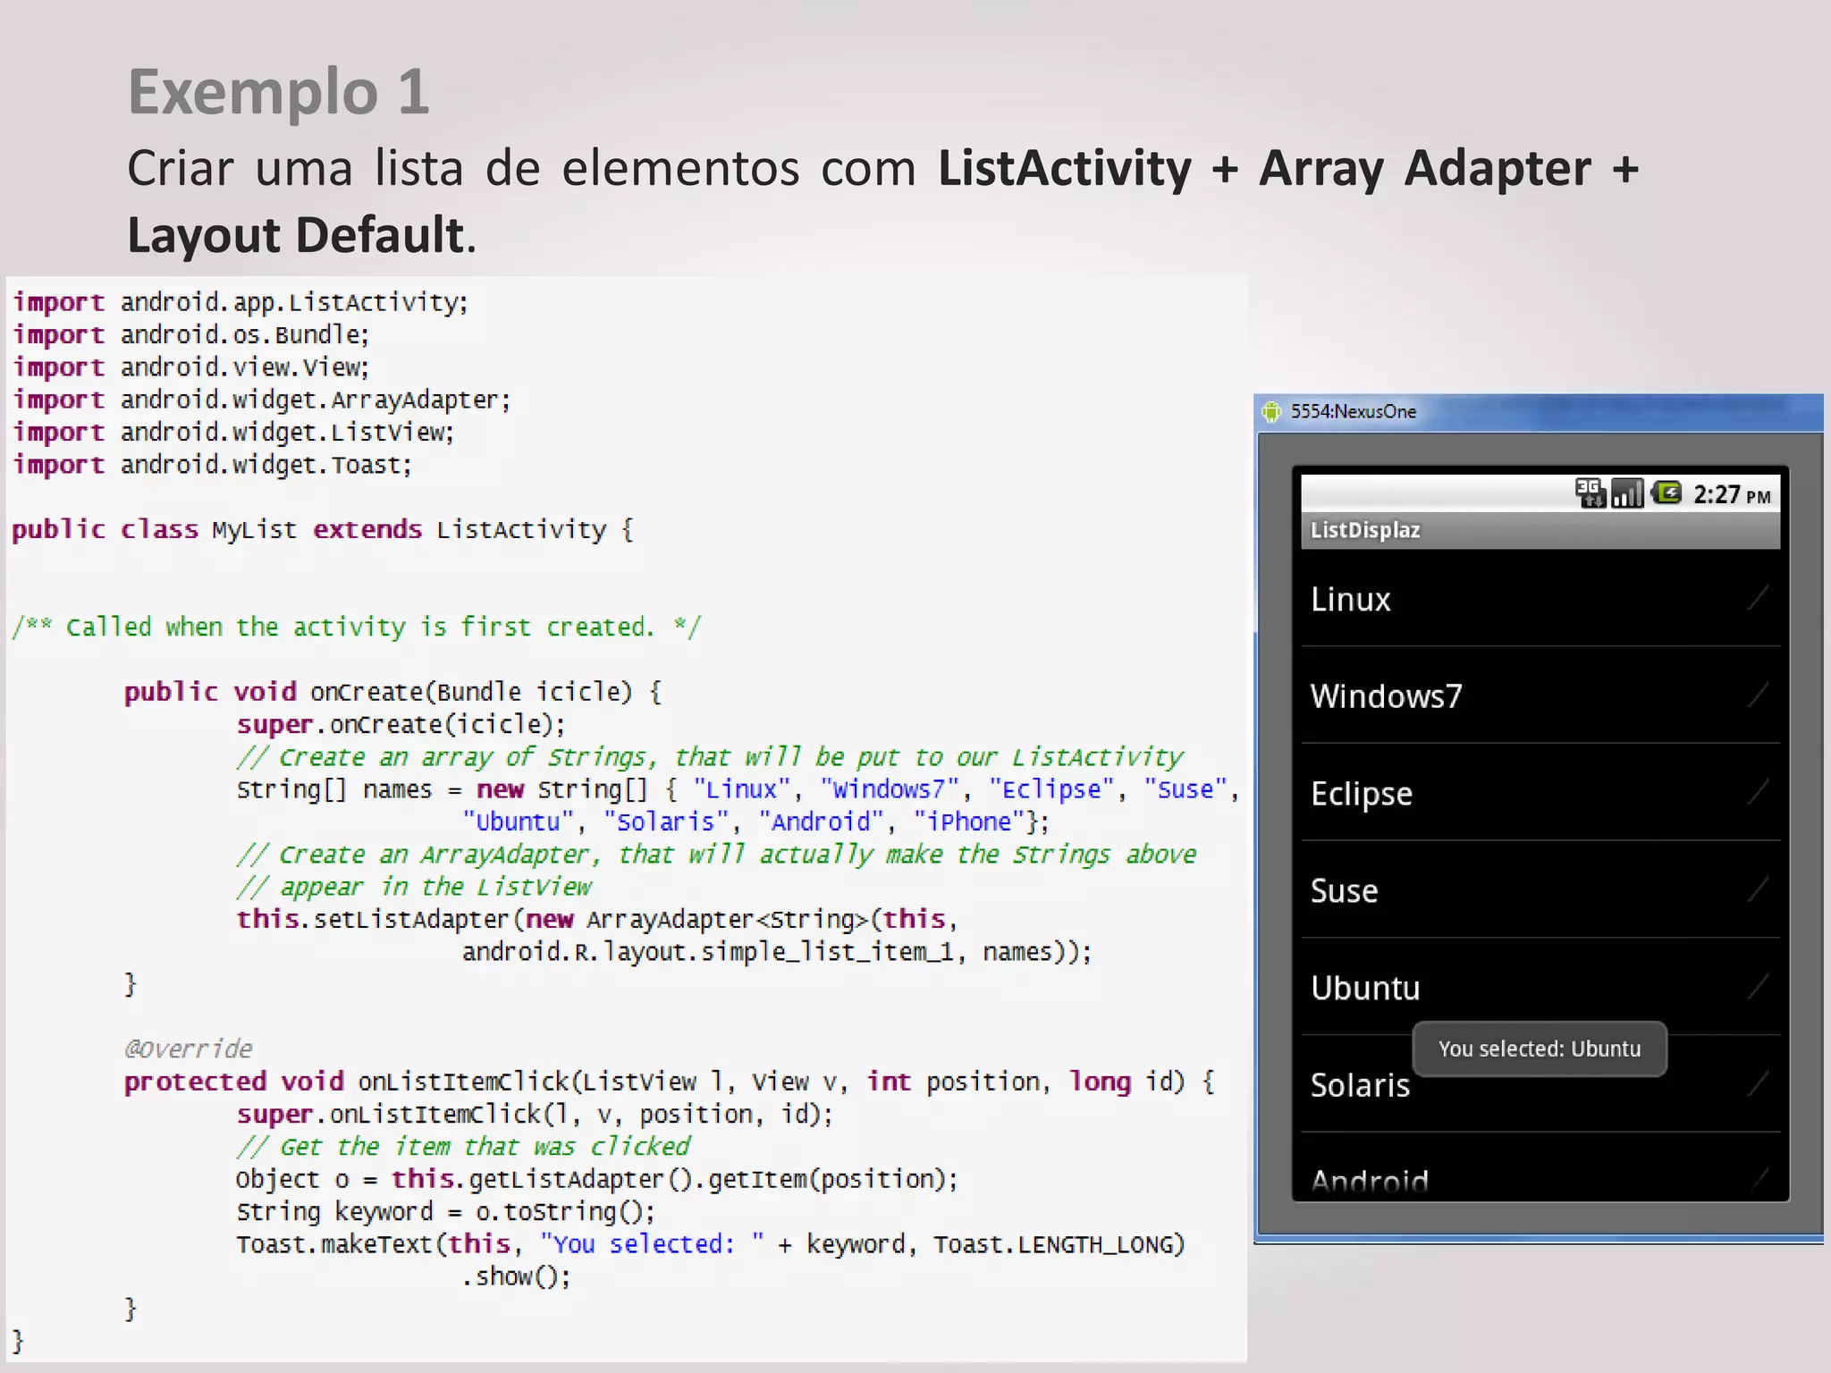Click the 'String[] names = new String[]' line
This screenshot has height=1373, width=1831.
(738, 789)
